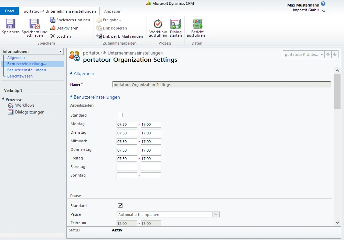This screenshot has height=240, width=344.
Task: Click Sonntag end time field
Action: 151,176
